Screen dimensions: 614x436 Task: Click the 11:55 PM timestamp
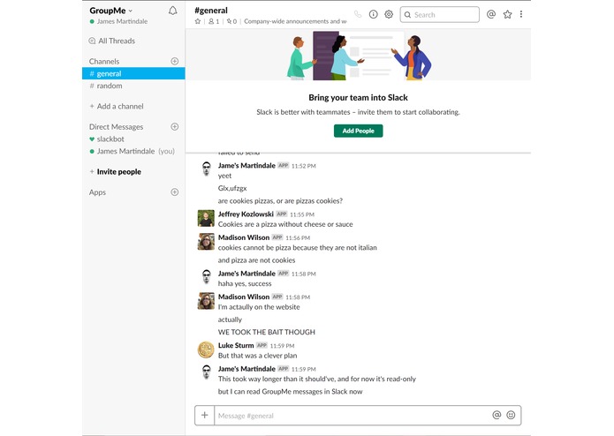point(302,214)
